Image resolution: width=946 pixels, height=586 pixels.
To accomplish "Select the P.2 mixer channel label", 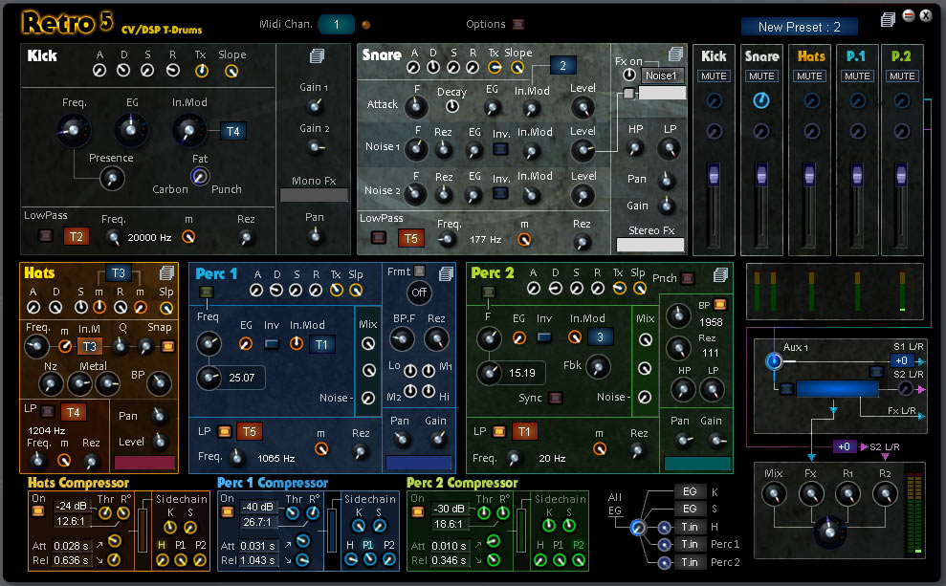I will pos(901,56).
